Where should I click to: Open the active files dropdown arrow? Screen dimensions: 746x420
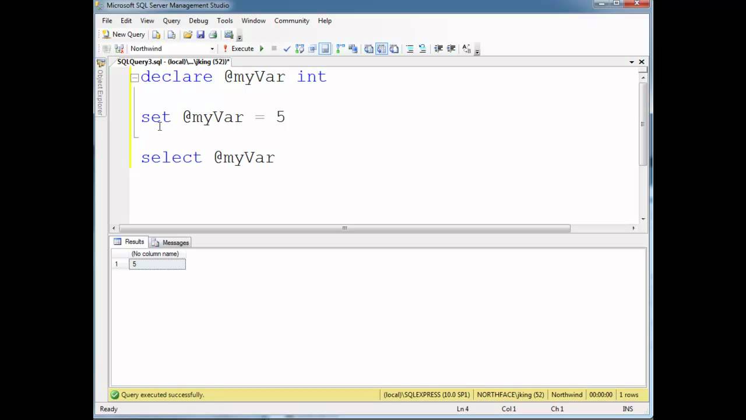coord(632,62)
